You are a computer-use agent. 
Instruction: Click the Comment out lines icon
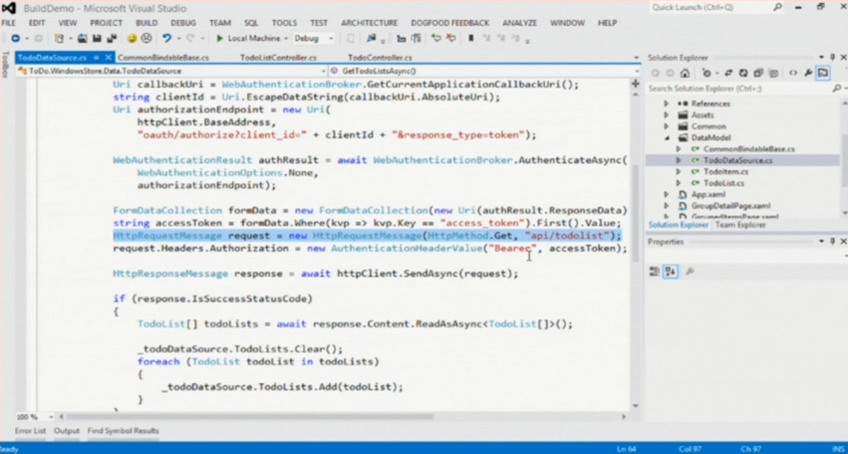click(x=435, y=39)
